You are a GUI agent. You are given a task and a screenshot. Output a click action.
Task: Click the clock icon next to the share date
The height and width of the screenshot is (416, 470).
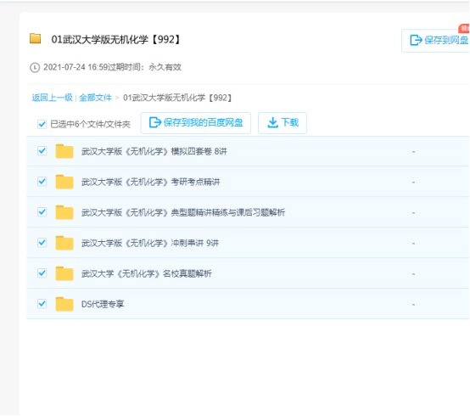click(35, 67)
